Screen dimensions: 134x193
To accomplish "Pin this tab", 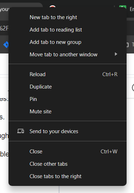I will (67, 99).
